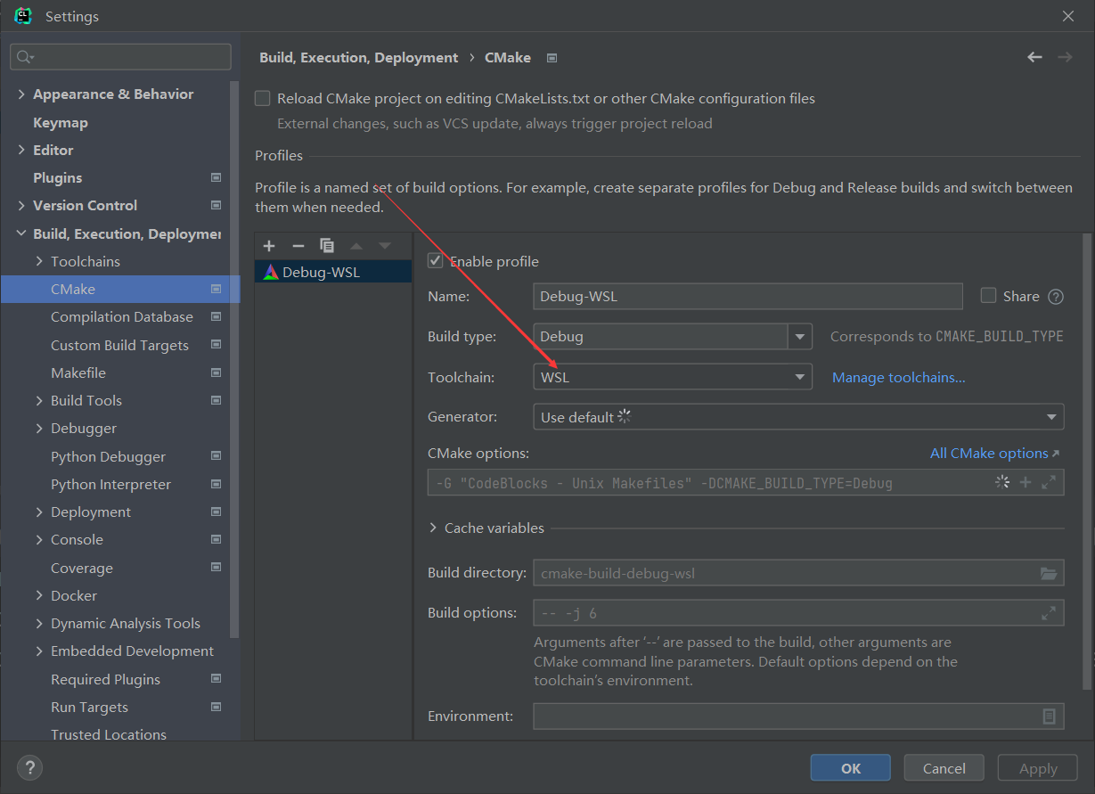Screen dimensions: 1095x794
Task: Click Cancel button
Action: click(944, 768)
